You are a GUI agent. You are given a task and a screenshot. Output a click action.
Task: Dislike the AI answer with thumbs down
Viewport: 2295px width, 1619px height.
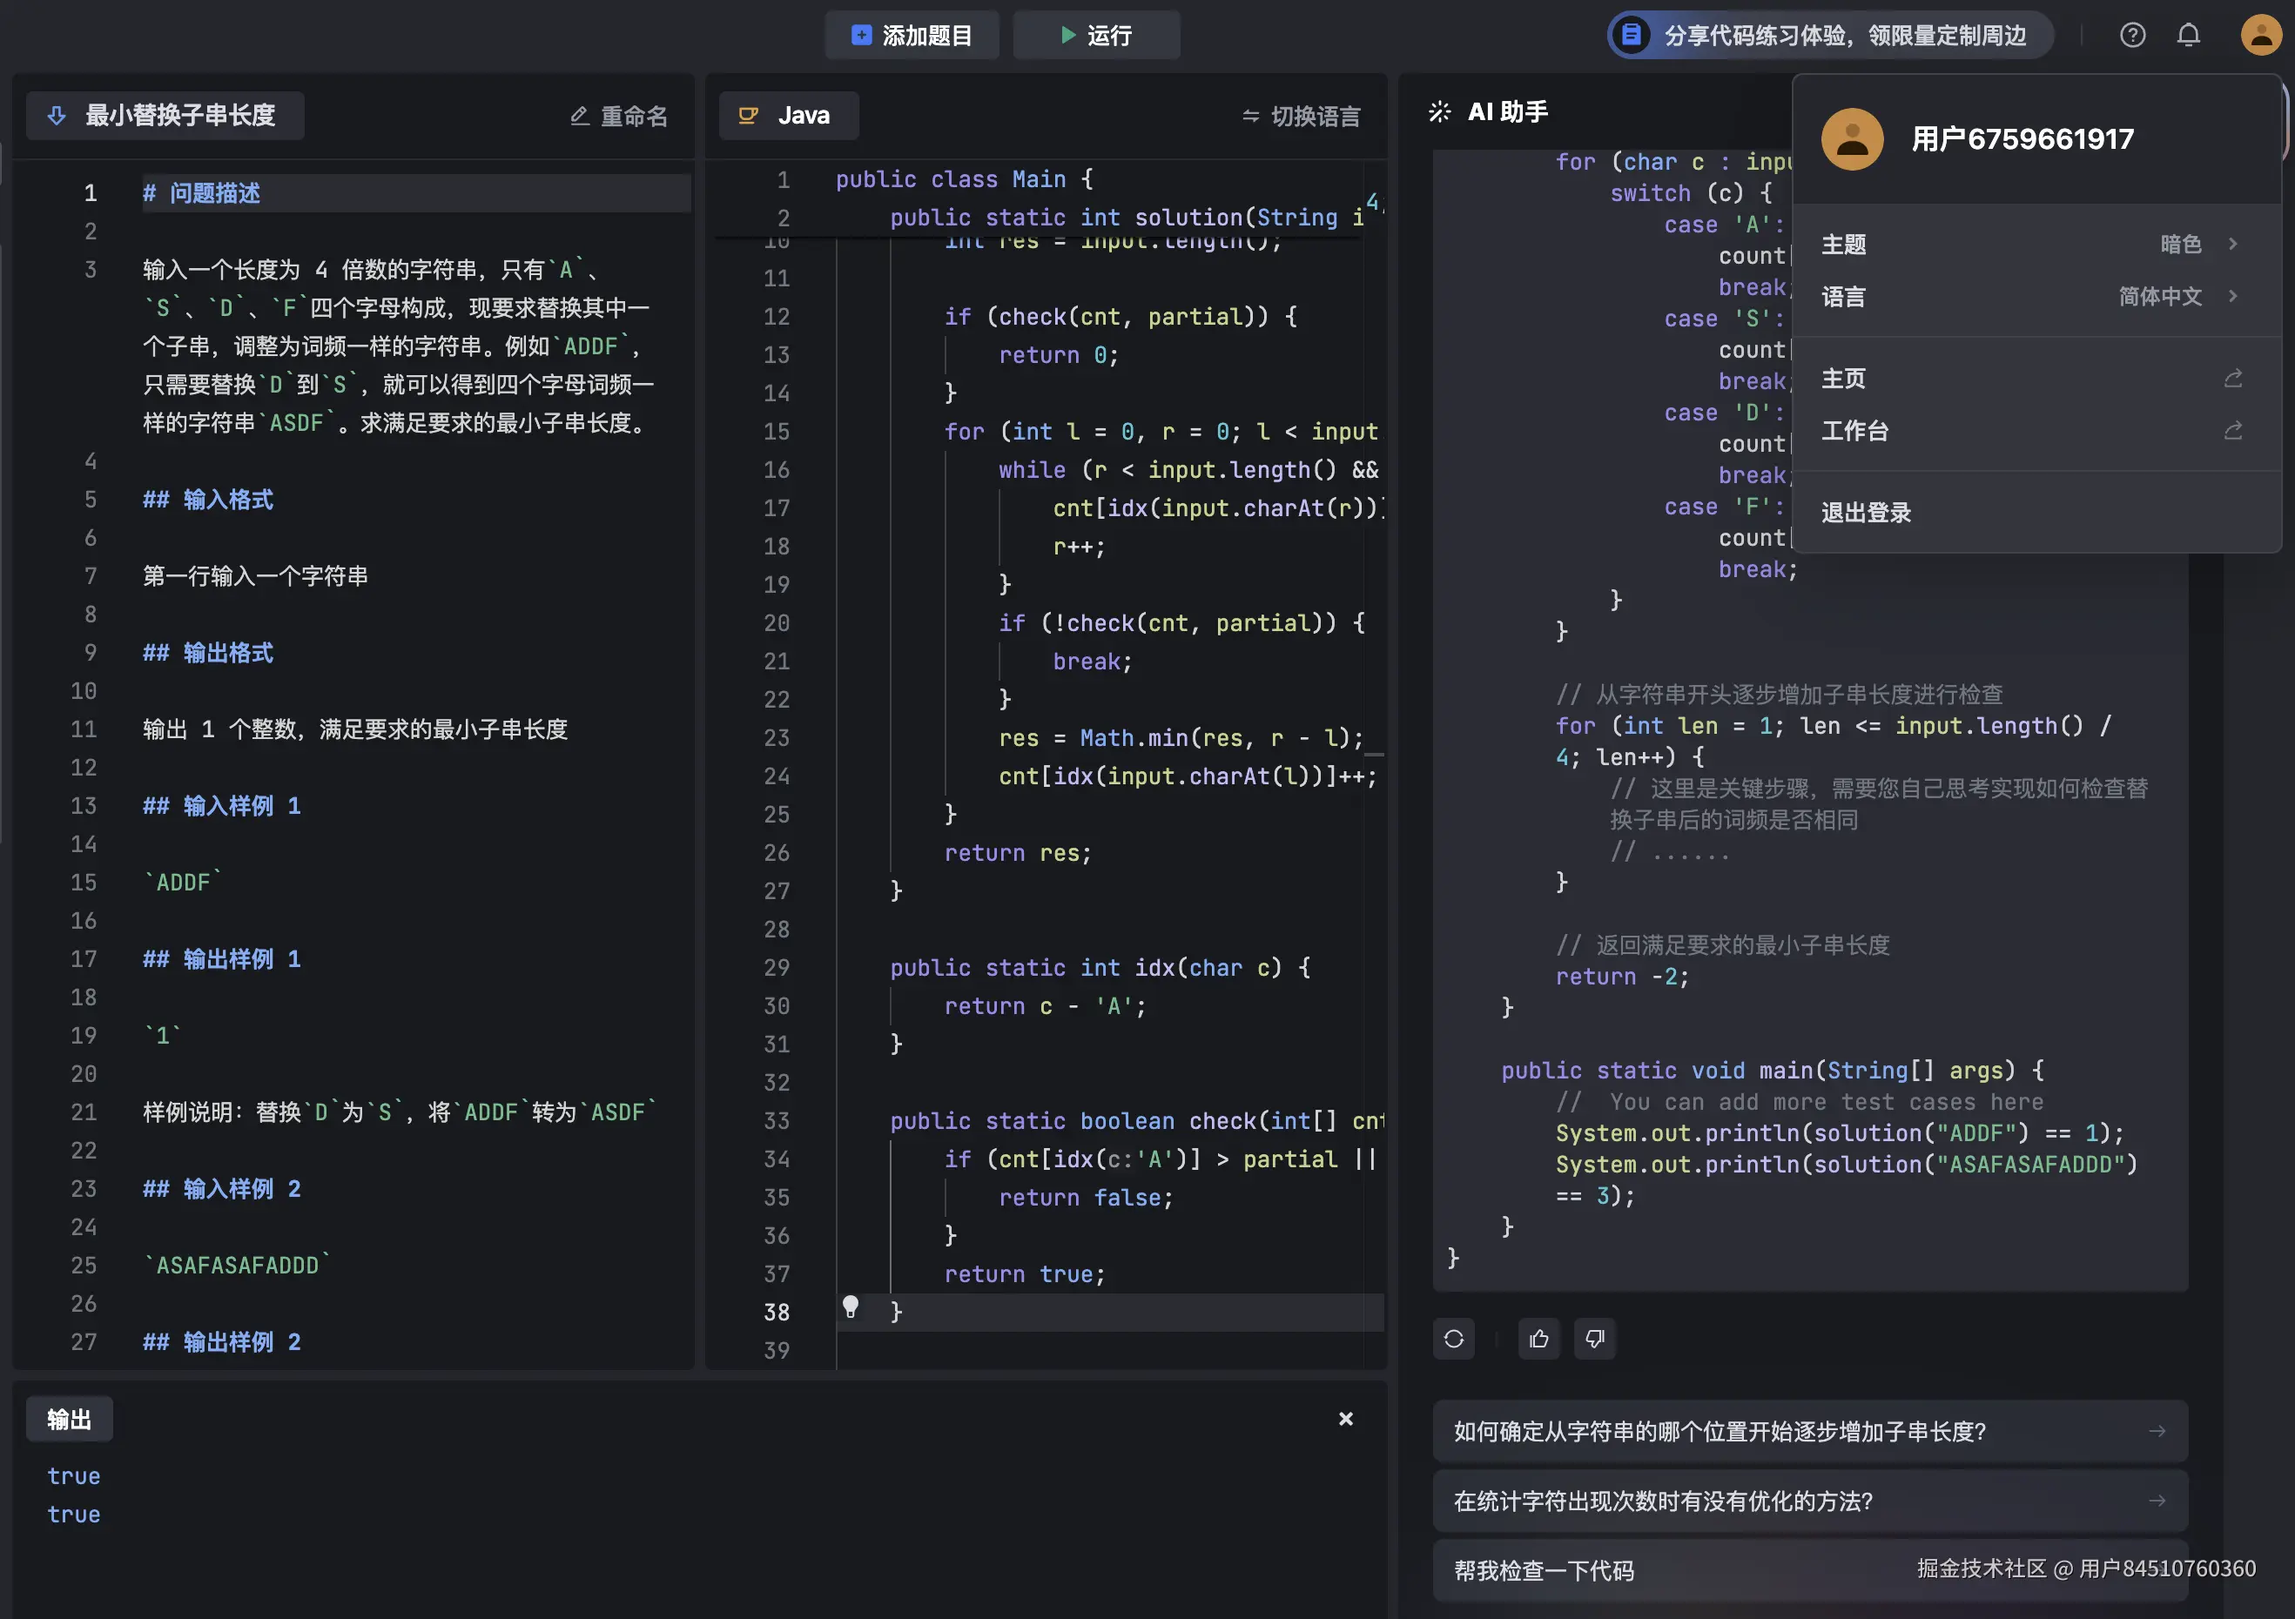point(1594,1338)
